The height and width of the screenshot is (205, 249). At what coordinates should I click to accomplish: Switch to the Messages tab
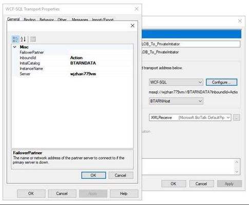[x=80, y=19]
